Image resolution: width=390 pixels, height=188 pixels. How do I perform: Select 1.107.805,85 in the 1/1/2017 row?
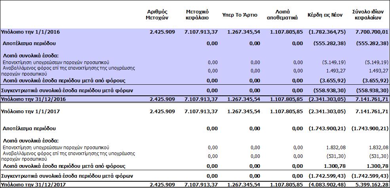286,111
